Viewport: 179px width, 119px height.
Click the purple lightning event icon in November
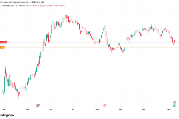pos(175,102)
